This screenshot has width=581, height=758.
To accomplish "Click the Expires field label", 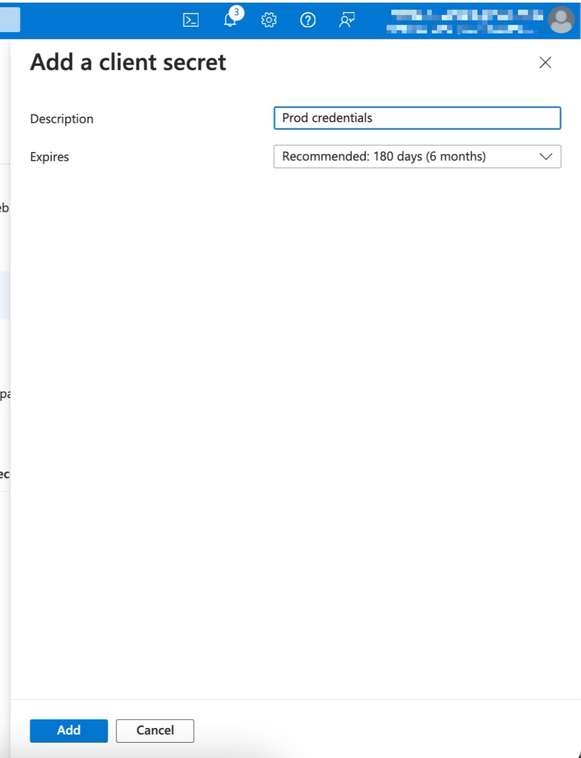I will tap(49, 156).
